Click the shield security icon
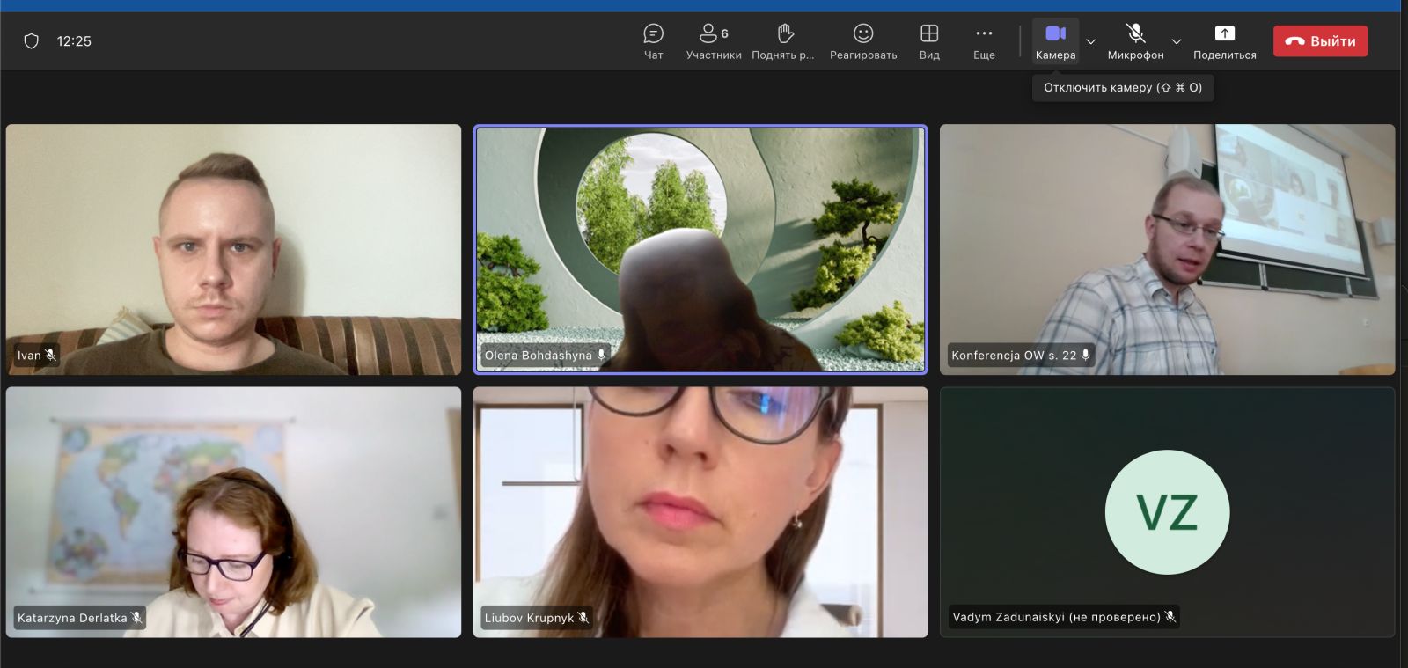1408x668 pixels. click(32, 41)
